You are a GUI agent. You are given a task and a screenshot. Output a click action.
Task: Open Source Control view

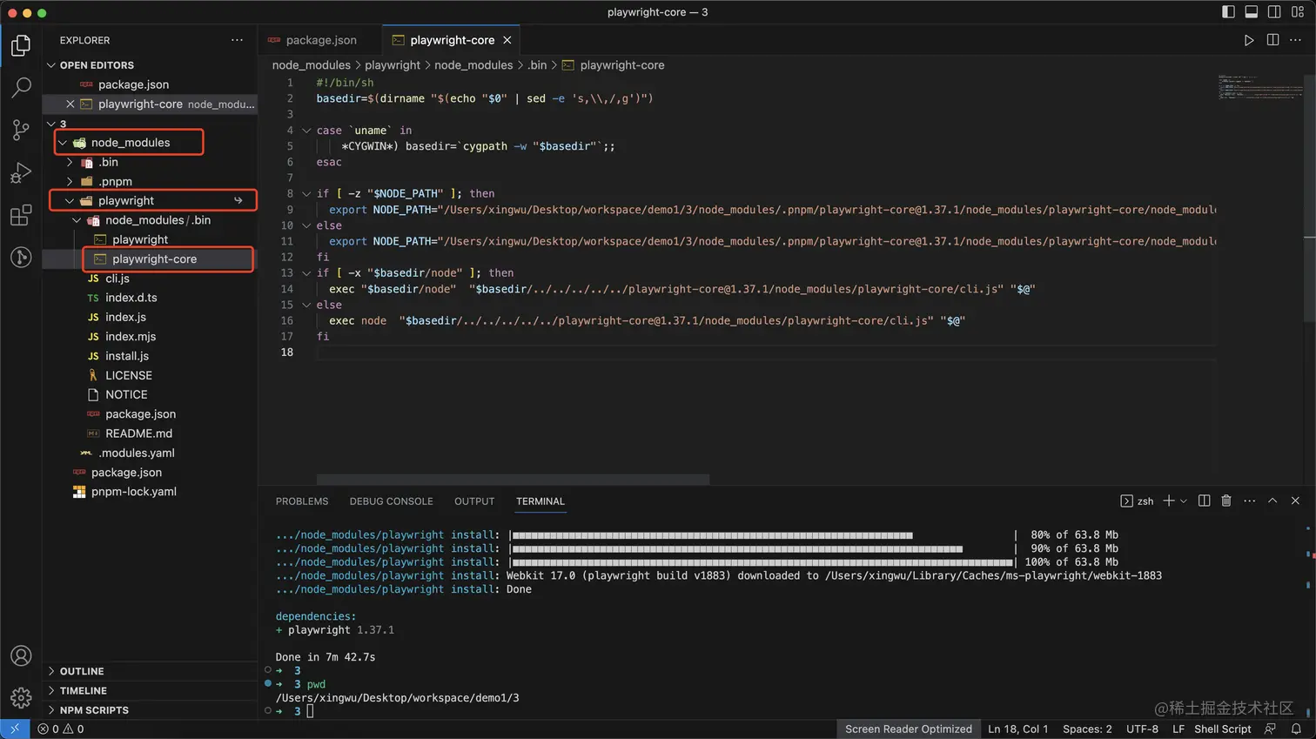21,130
